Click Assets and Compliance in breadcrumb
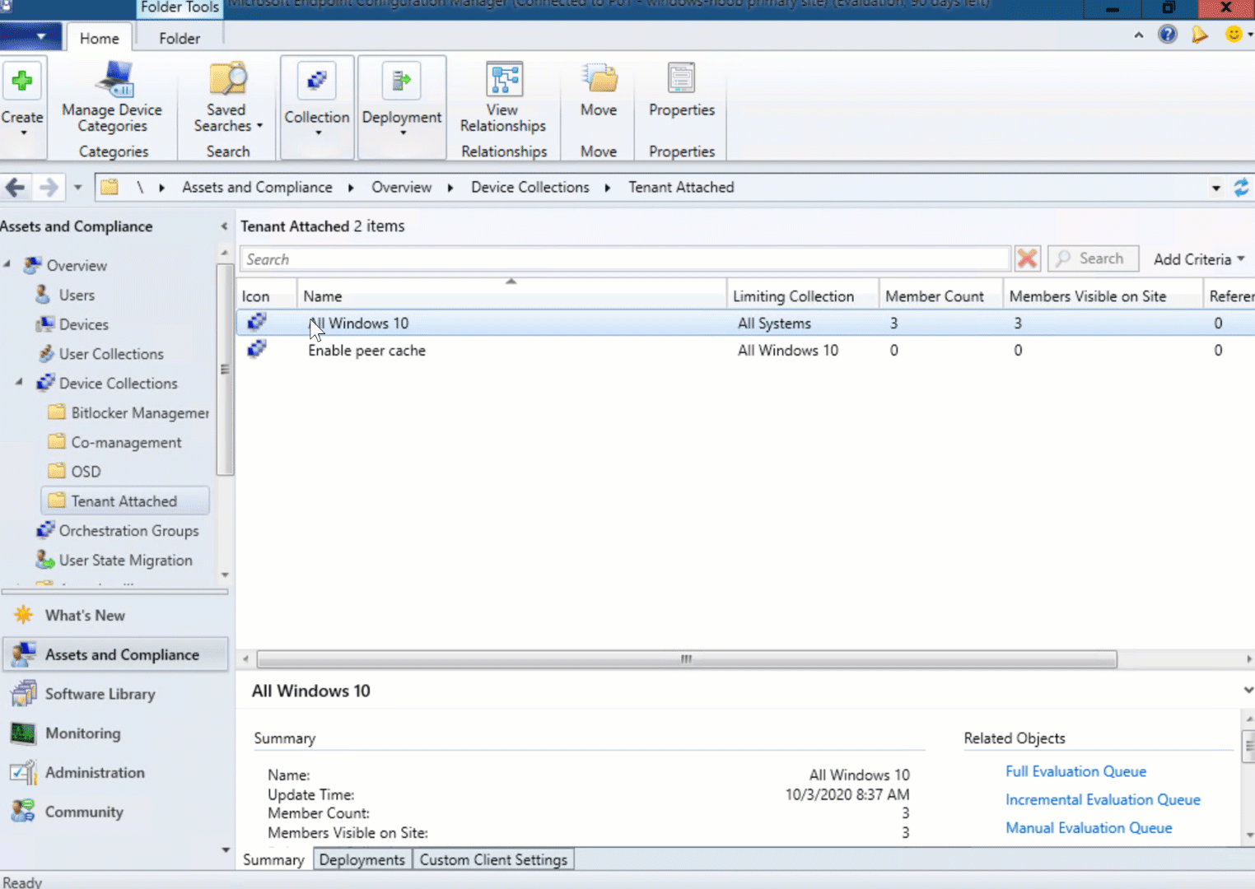Image resolution: width=1255 pixels, height=889 pixels. click(x=257, y=188)
